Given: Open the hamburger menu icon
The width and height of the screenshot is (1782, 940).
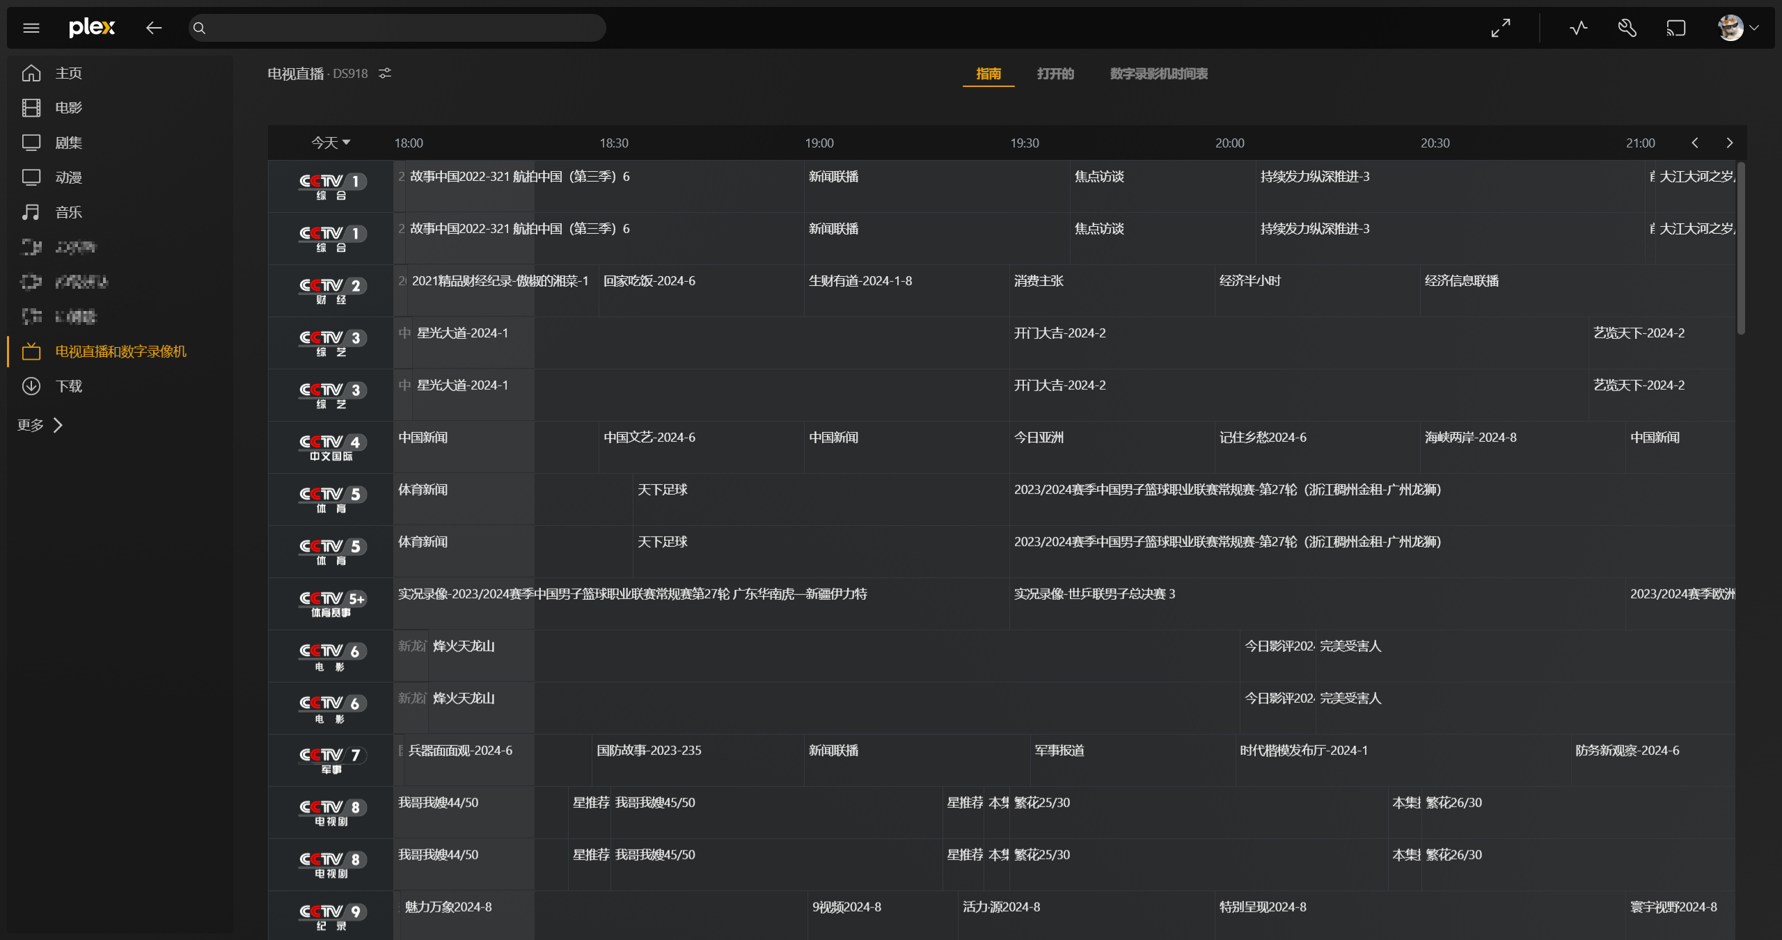Looking at the screenshot, I should [x=31, y=28].
